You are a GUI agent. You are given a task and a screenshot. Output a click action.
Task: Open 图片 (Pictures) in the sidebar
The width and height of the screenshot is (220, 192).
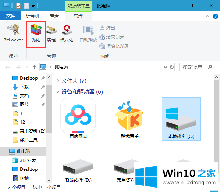(21, 105)
